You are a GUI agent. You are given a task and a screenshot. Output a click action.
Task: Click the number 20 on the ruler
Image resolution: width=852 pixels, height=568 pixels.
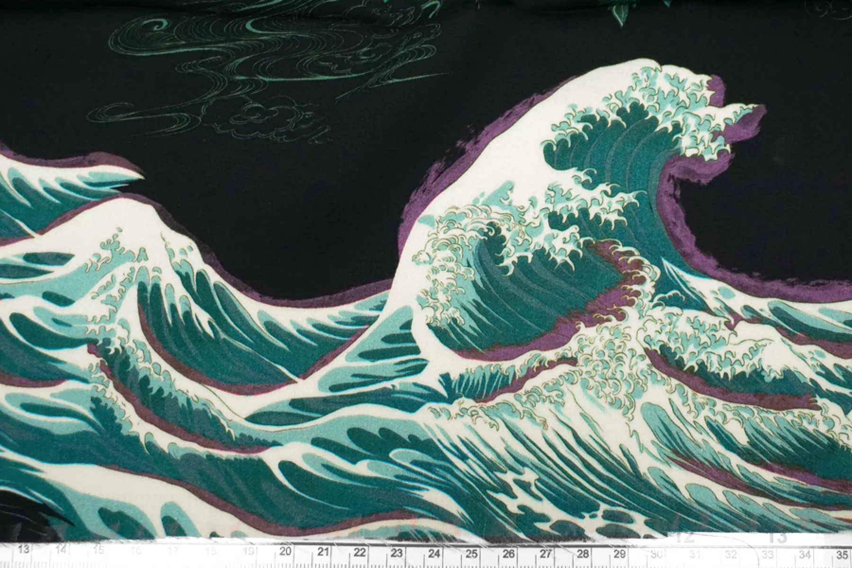285,551
